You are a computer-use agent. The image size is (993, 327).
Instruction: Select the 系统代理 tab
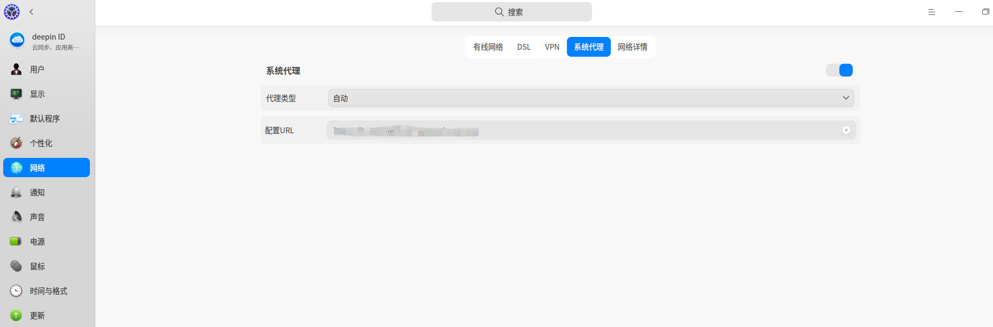[589, 47]
